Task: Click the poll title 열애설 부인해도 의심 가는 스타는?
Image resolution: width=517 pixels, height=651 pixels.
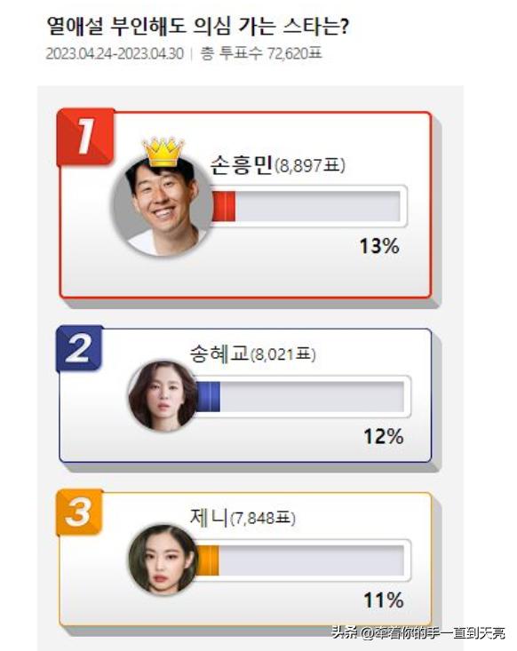Action: pos(197,26)
